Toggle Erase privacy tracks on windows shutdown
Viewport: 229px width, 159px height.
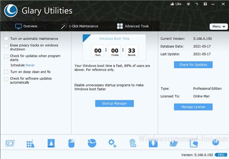pos(6,46)
